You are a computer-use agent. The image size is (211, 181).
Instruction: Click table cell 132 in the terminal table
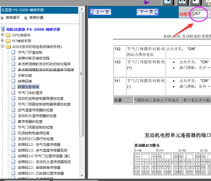click(x=120, y=52)
